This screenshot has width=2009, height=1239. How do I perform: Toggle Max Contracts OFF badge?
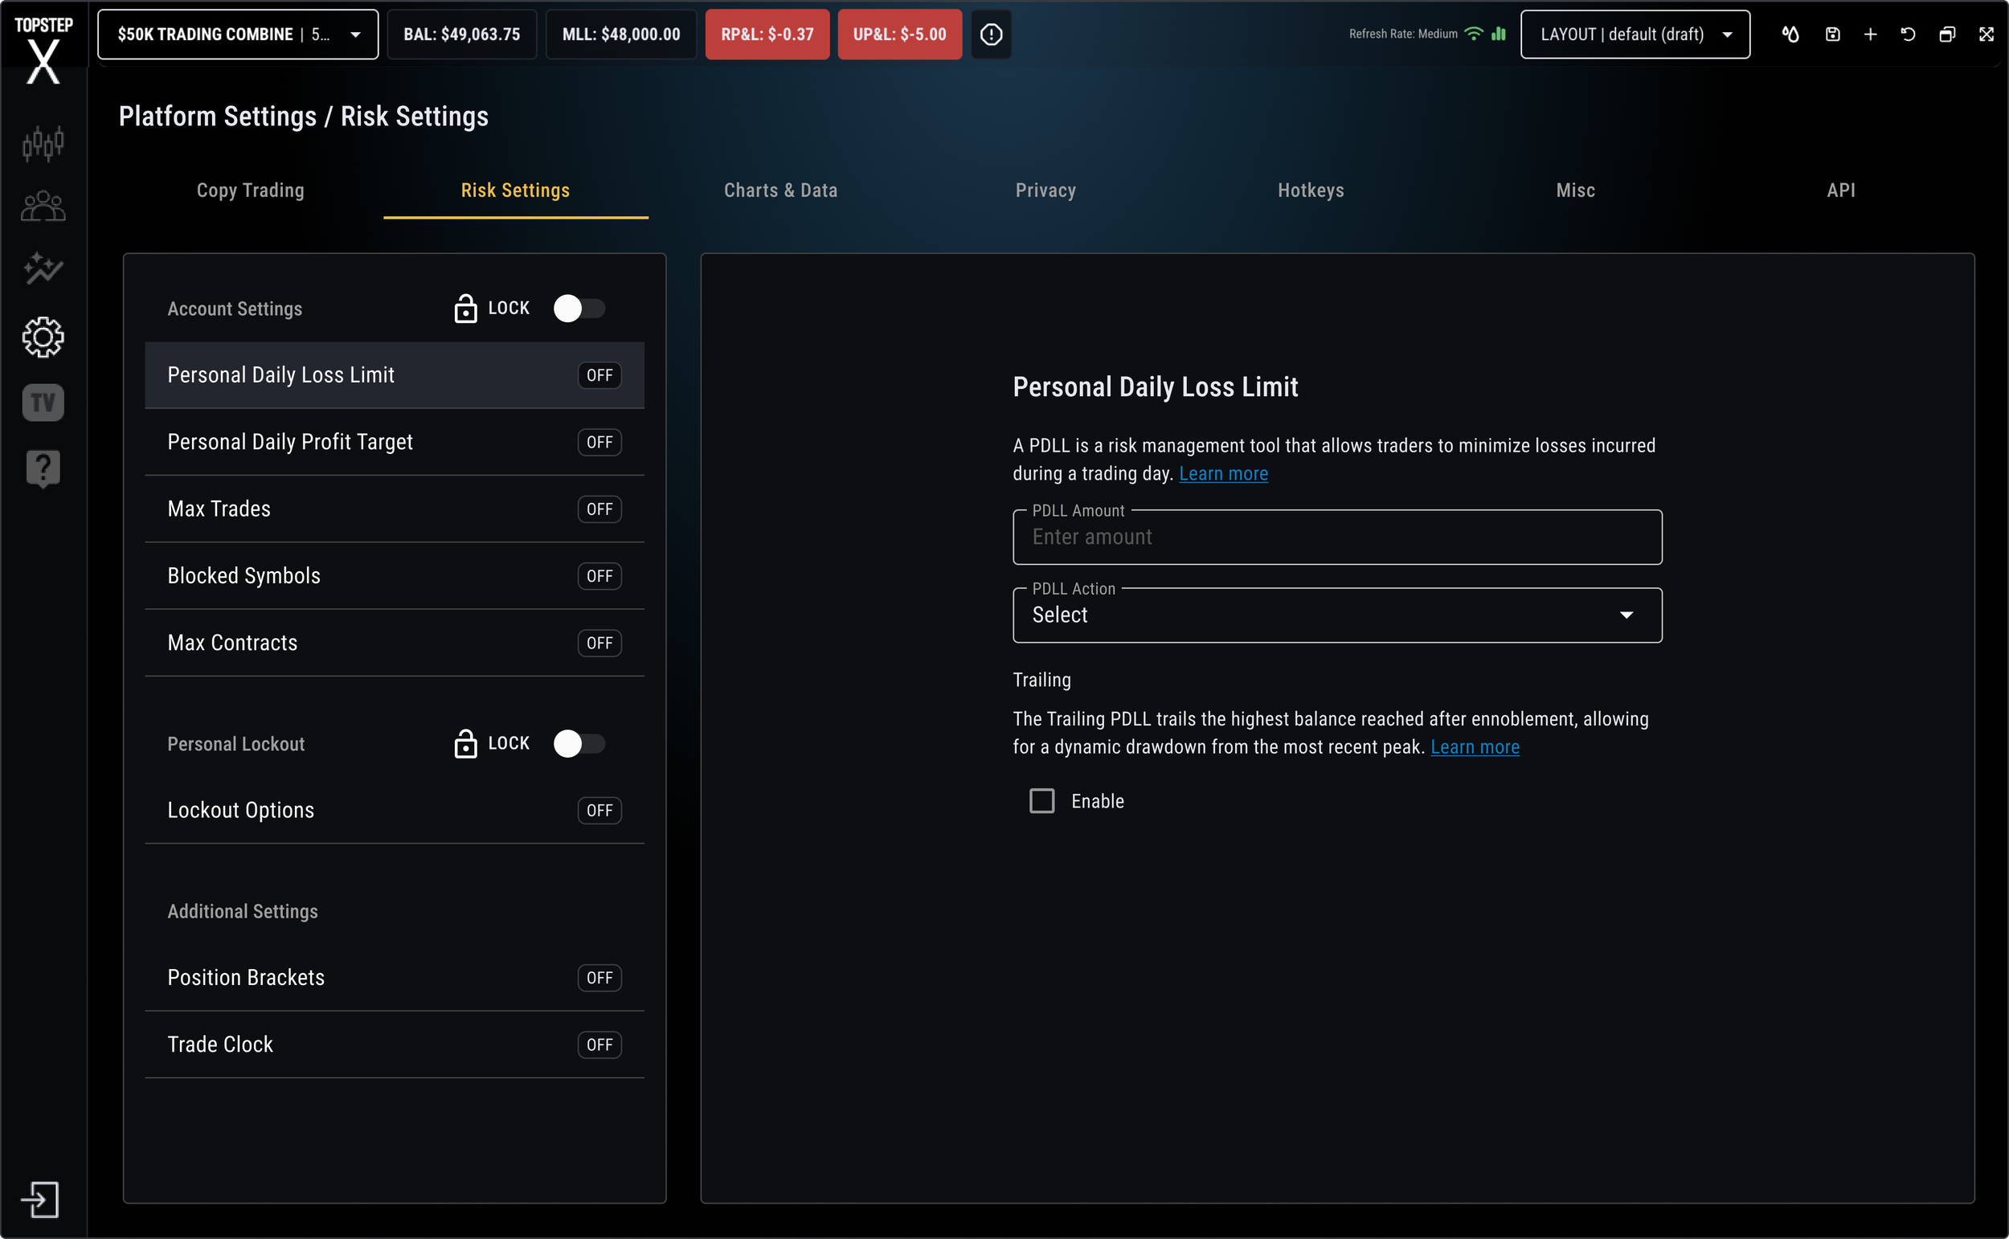coord(599,644)
